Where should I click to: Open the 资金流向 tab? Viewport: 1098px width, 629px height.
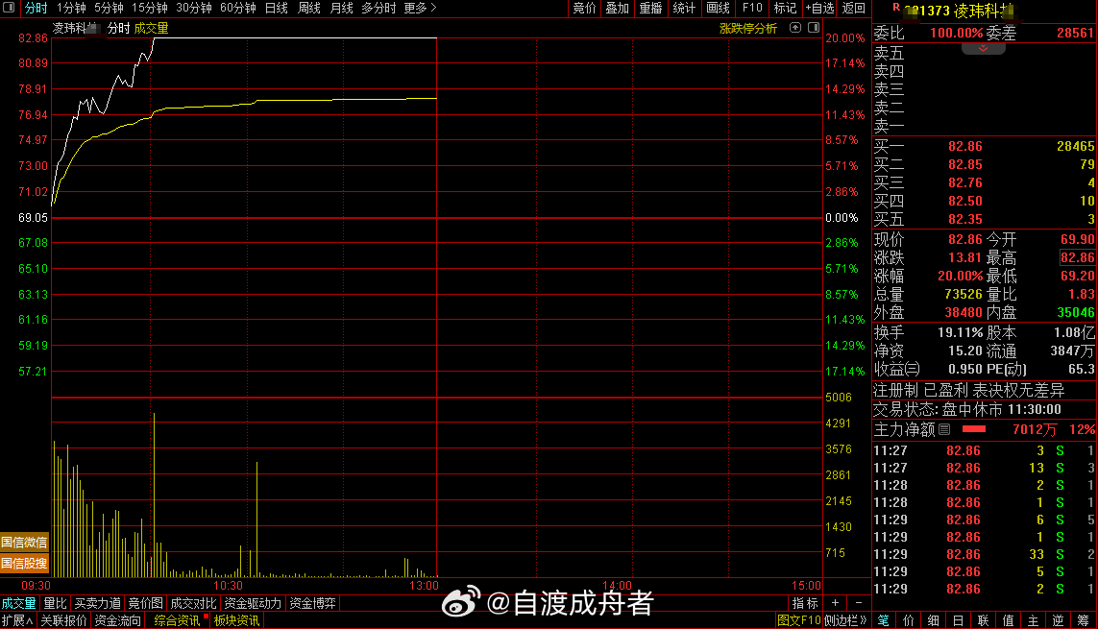pos(117,620)
